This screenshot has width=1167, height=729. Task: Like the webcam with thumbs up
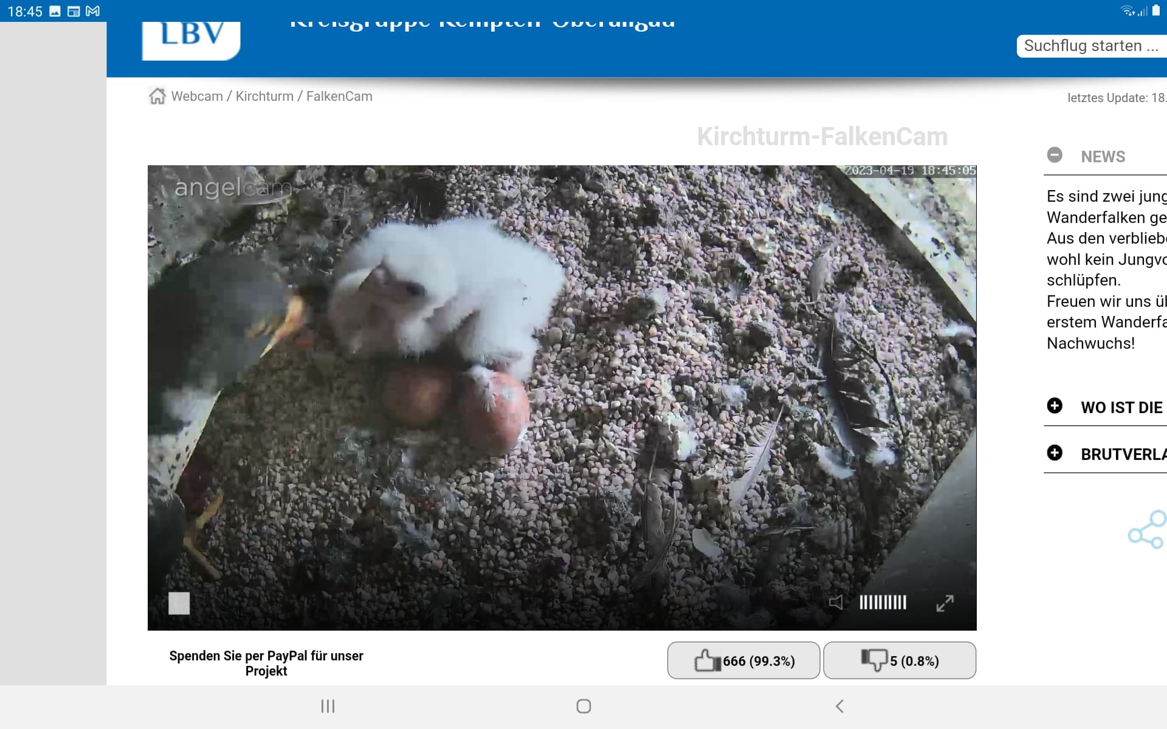743,660
